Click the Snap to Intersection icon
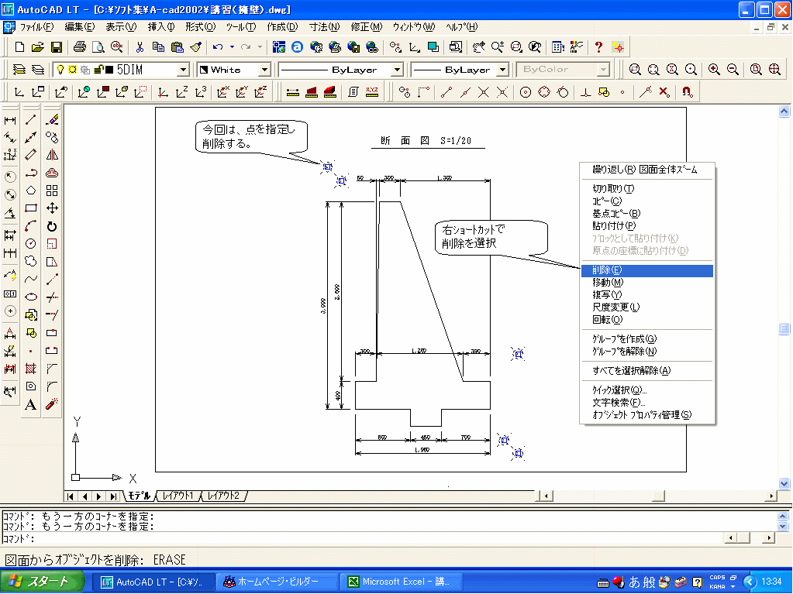793x594 pixels. coord(484,92)
